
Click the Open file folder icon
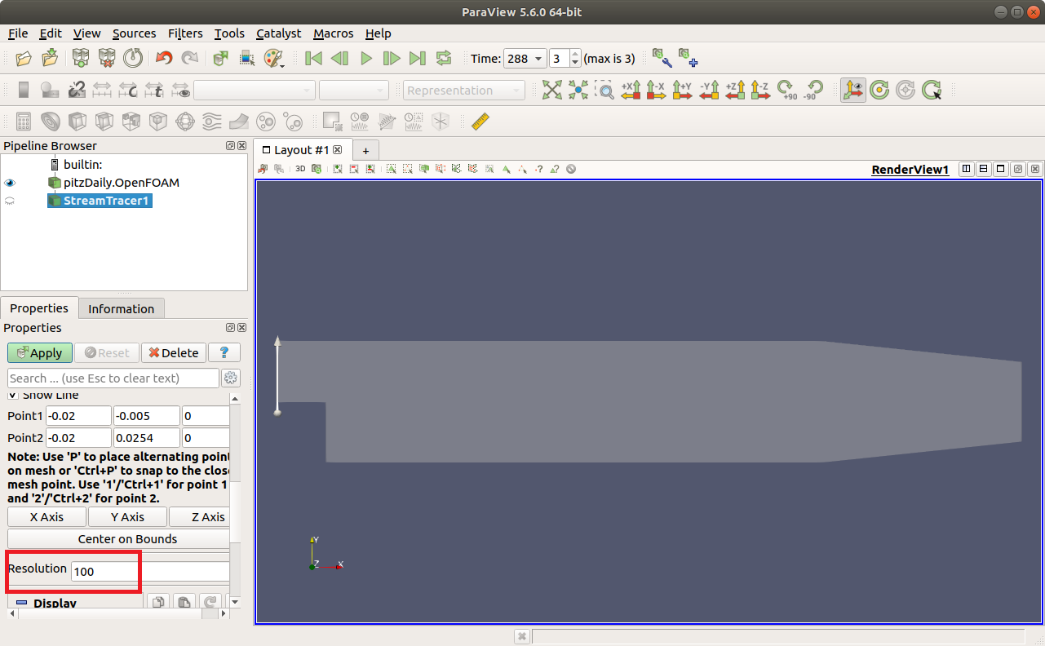(24, 59)
